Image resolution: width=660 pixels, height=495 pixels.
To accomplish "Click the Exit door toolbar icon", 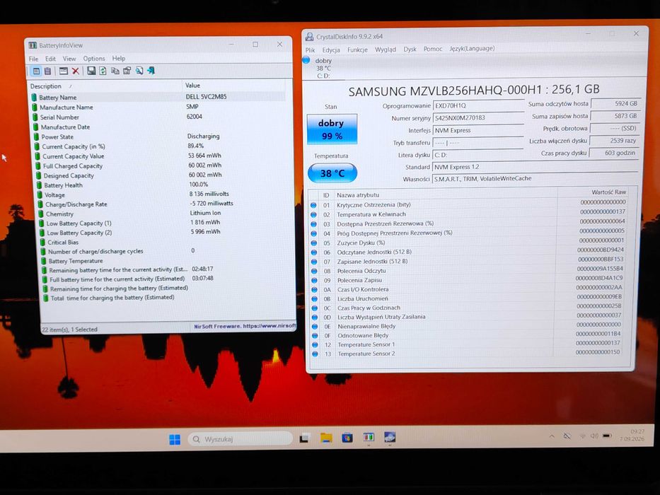I will 151,71.
